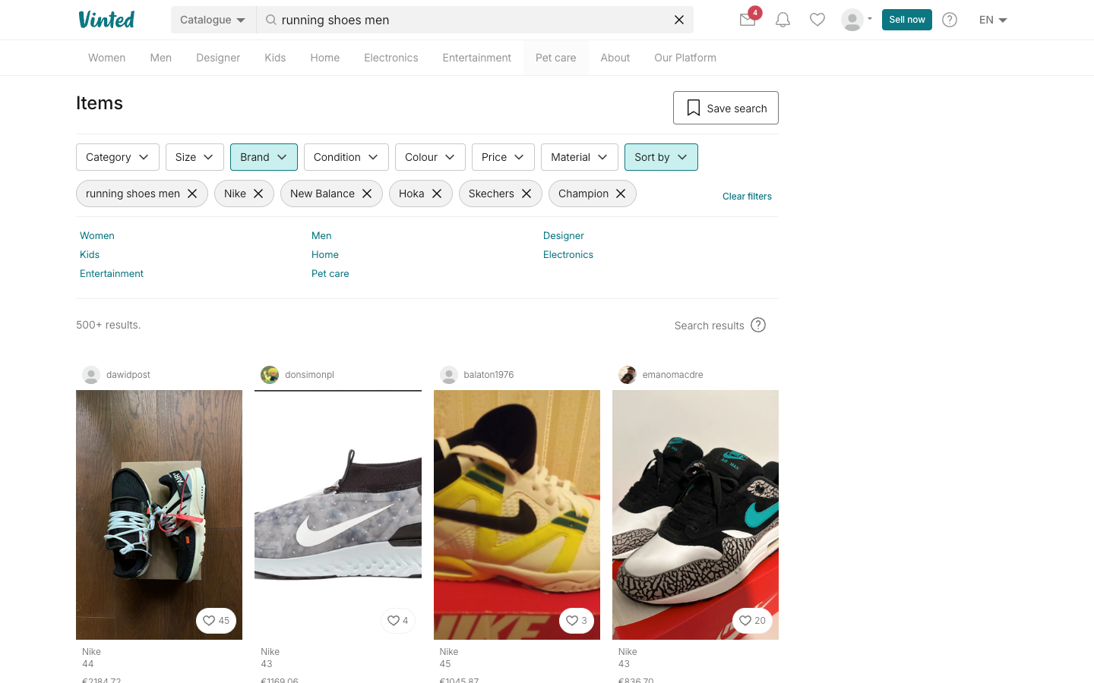Follow the Electronics category link under filters
The width and height of the screenshot is (1094, 683).
(568, 254)
